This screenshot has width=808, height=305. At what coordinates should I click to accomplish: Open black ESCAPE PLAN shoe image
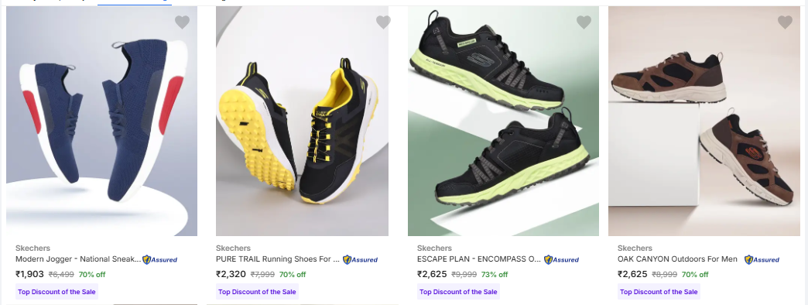(x=504, y=121)
